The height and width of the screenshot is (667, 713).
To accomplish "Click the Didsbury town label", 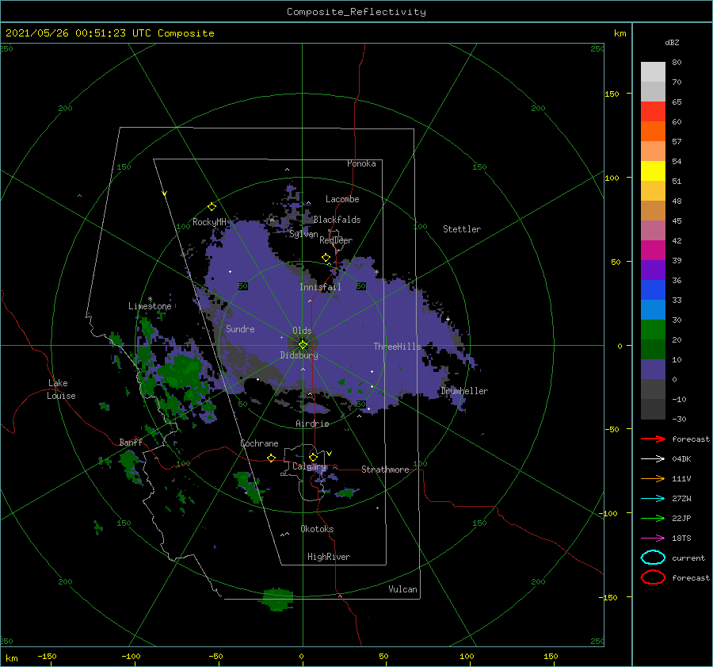I will point(299,355).
